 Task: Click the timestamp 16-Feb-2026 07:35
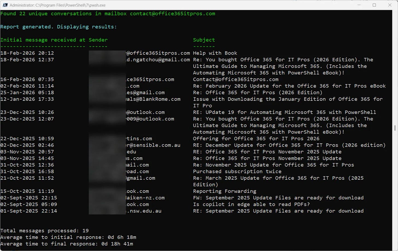pyautogui.click(x=27, y=79)
